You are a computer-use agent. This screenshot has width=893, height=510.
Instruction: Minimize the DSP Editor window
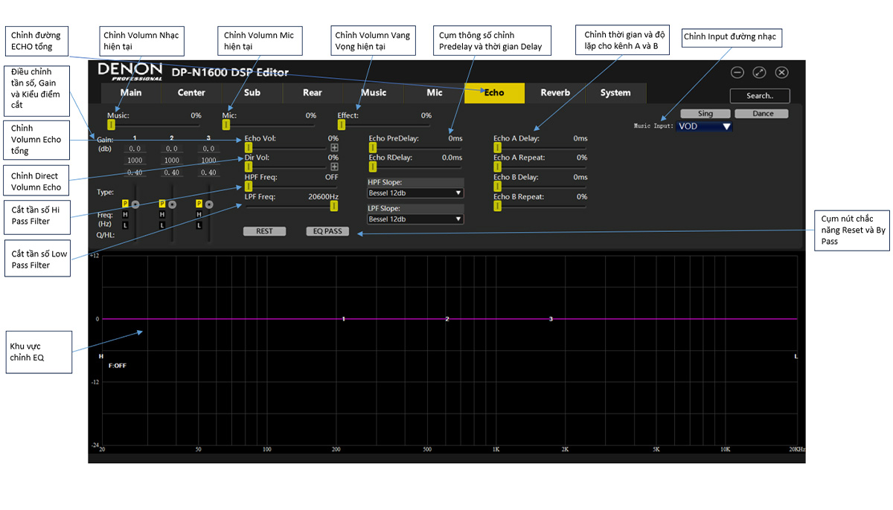737,72
